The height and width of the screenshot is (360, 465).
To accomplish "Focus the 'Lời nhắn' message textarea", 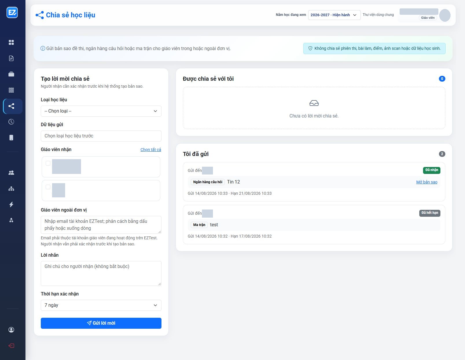I will pos(101,273).
